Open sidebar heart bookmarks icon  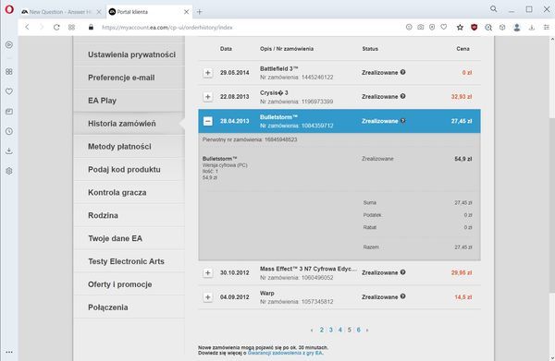[x=9, y=91]
